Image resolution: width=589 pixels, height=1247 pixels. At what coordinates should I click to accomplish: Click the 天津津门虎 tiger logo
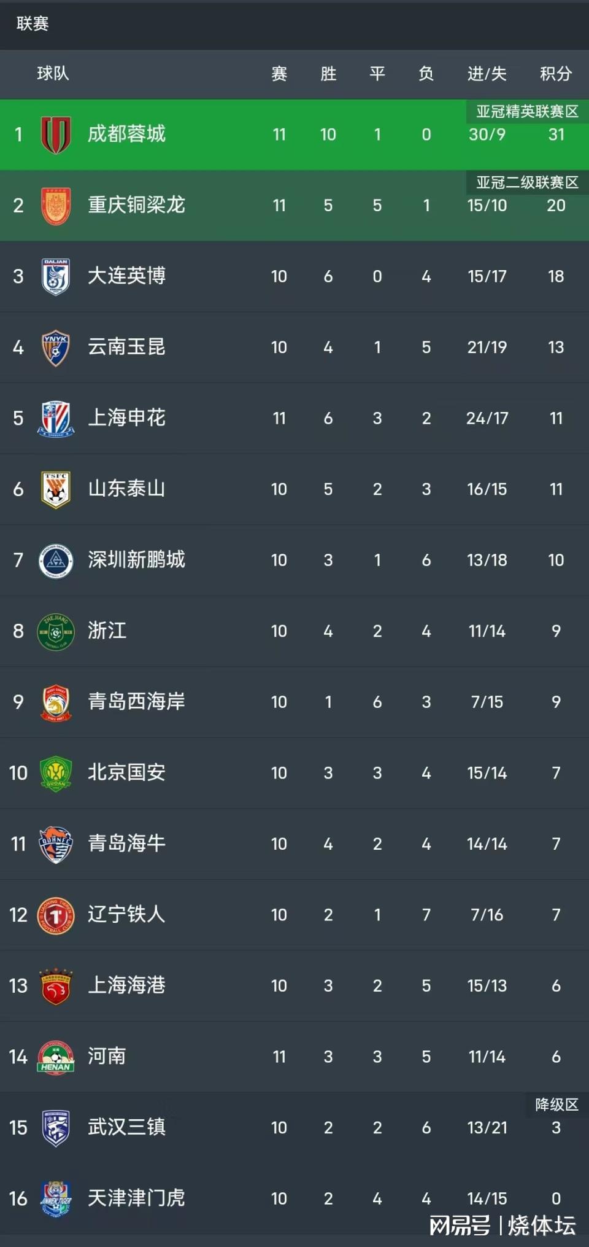tap(56, 1198)
